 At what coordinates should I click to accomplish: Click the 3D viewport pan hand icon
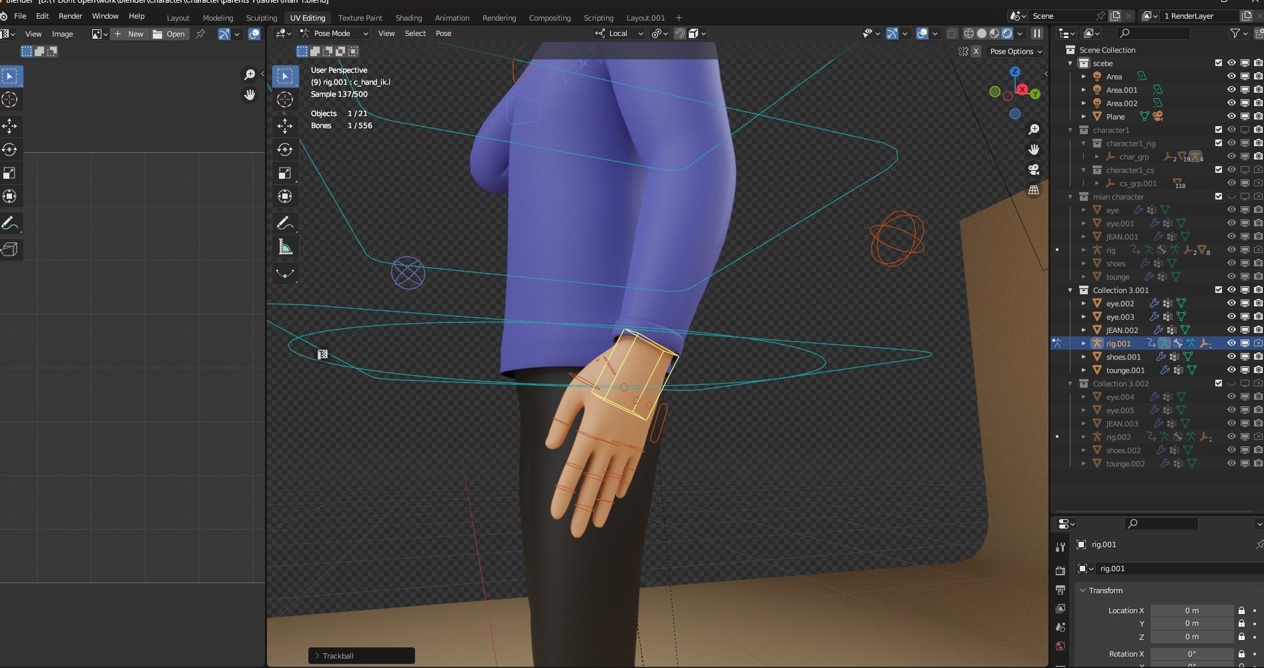[x=1034, y=149]
